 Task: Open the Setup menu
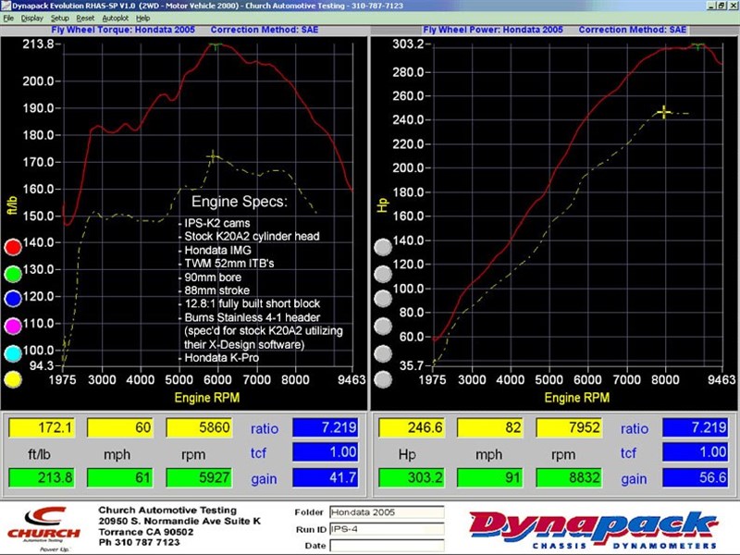click(x=59, y=18)
